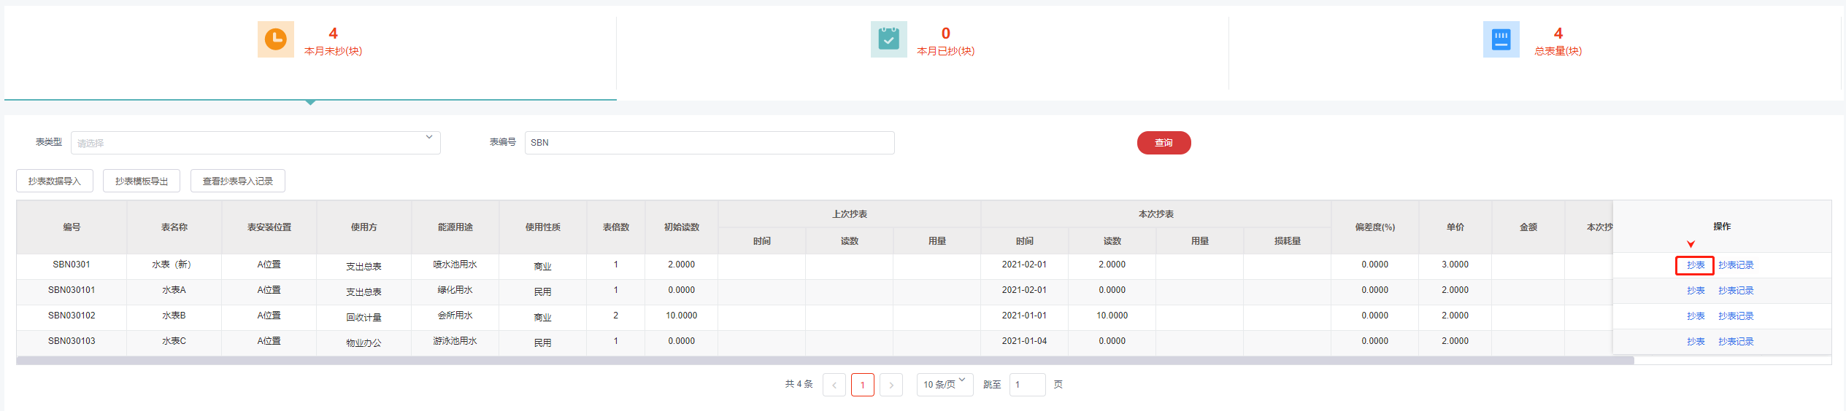The height and width of the screenshot is (411, 1846).
Task: Click the 表编号 input field
Action: click(709, 143)
